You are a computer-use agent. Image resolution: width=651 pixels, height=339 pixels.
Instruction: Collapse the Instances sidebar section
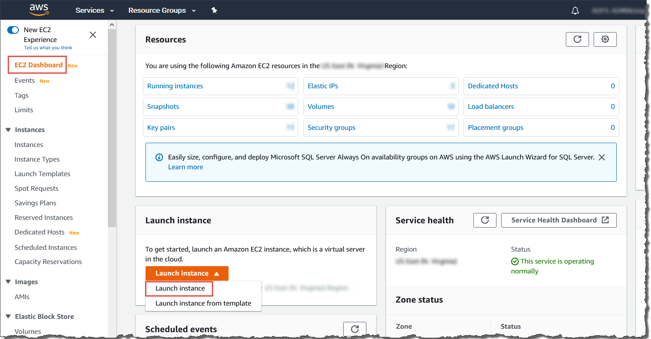[x=8, y=130]
